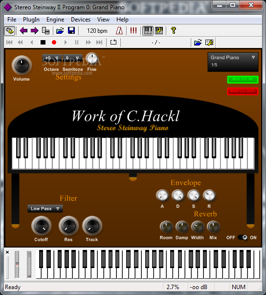
Task: Click the reverb Mix knob
Action: (213, 227)
